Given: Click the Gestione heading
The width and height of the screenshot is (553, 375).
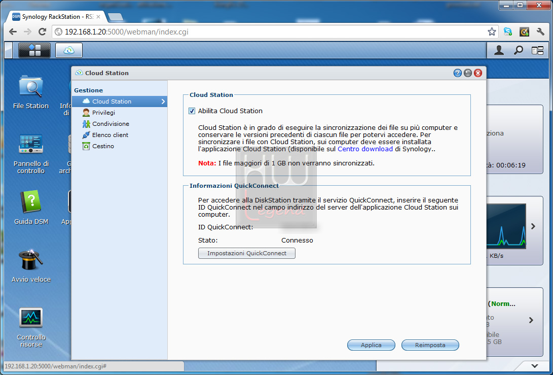Looking at the screenshot, I should [x=89, y=90].
